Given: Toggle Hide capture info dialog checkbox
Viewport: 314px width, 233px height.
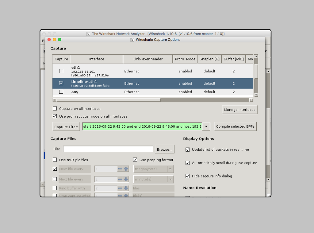Looking at the screenshot, I should [x=187, y=176].
